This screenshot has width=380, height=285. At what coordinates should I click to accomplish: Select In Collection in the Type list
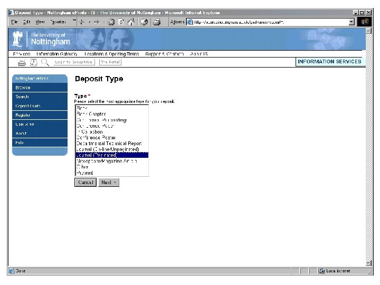[112, 131]
